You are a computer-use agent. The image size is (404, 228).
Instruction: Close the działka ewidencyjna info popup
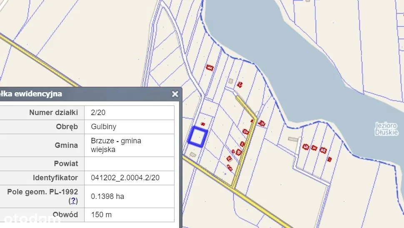175,94
